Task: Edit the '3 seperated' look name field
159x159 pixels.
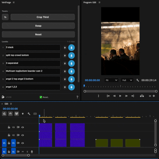Action: pyautogui.click(x=33, y=63)
